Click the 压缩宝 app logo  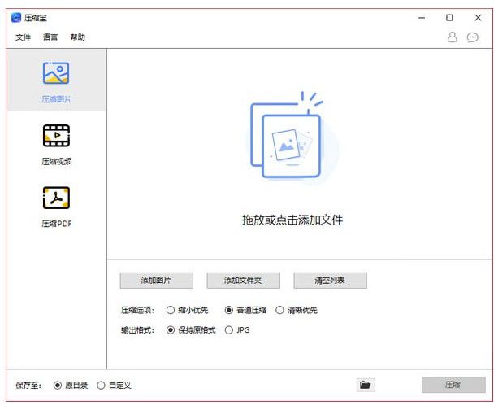point(16,18)
